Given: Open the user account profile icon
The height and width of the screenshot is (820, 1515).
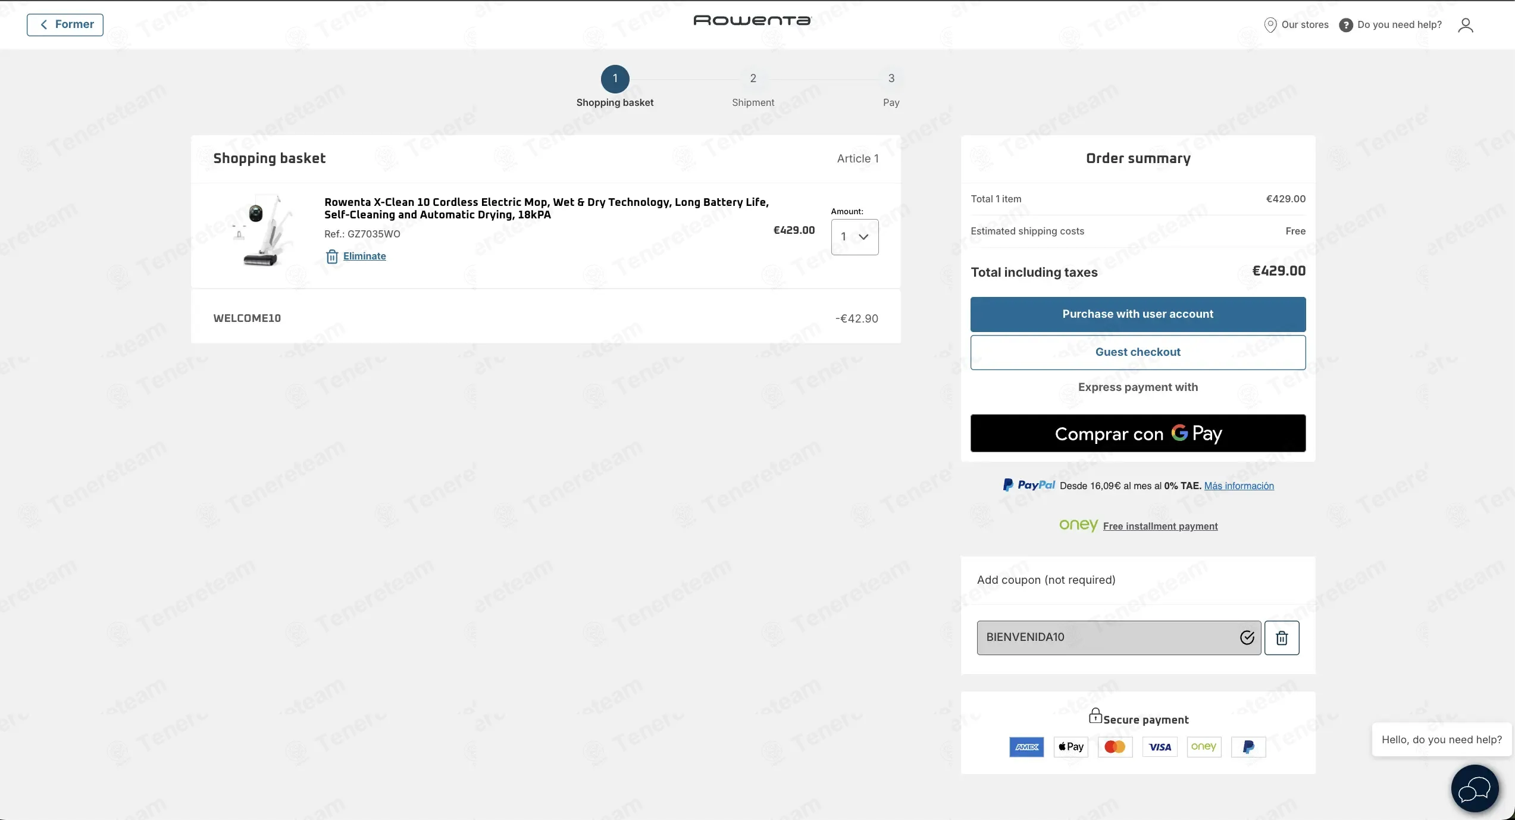Looking at the screenshot, I should [1465, 25].
